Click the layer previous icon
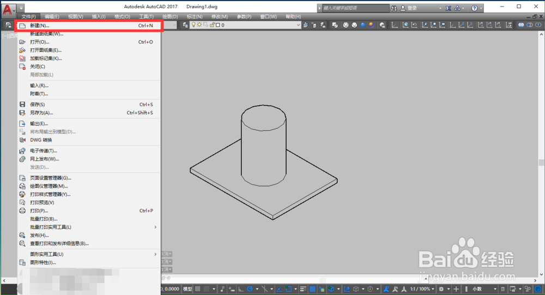The width and height of the screenshot is (545, 295). [x=314, y=25]
